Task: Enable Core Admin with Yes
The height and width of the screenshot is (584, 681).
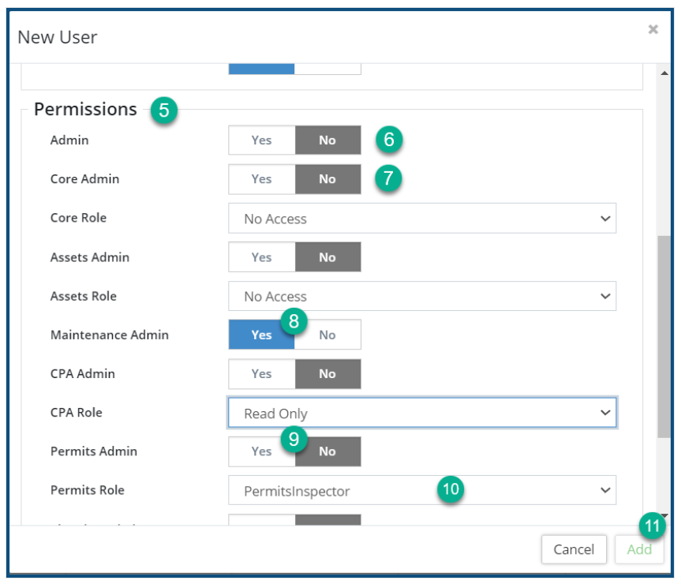Action: coord(261,179)
